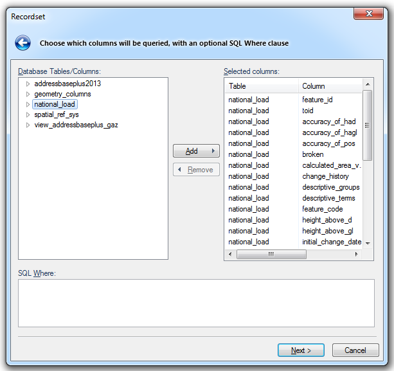Select the accuracy_of_pos row
This screenshot has height=371, width=394.
[x=294, y=143]
